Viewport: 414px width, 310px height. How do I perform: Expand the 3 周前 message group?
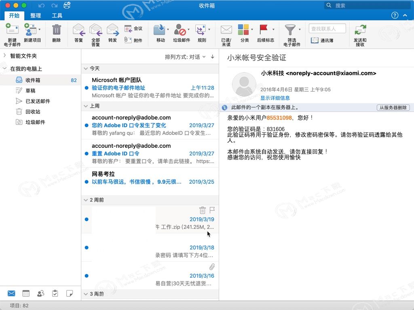pos(86,294)
